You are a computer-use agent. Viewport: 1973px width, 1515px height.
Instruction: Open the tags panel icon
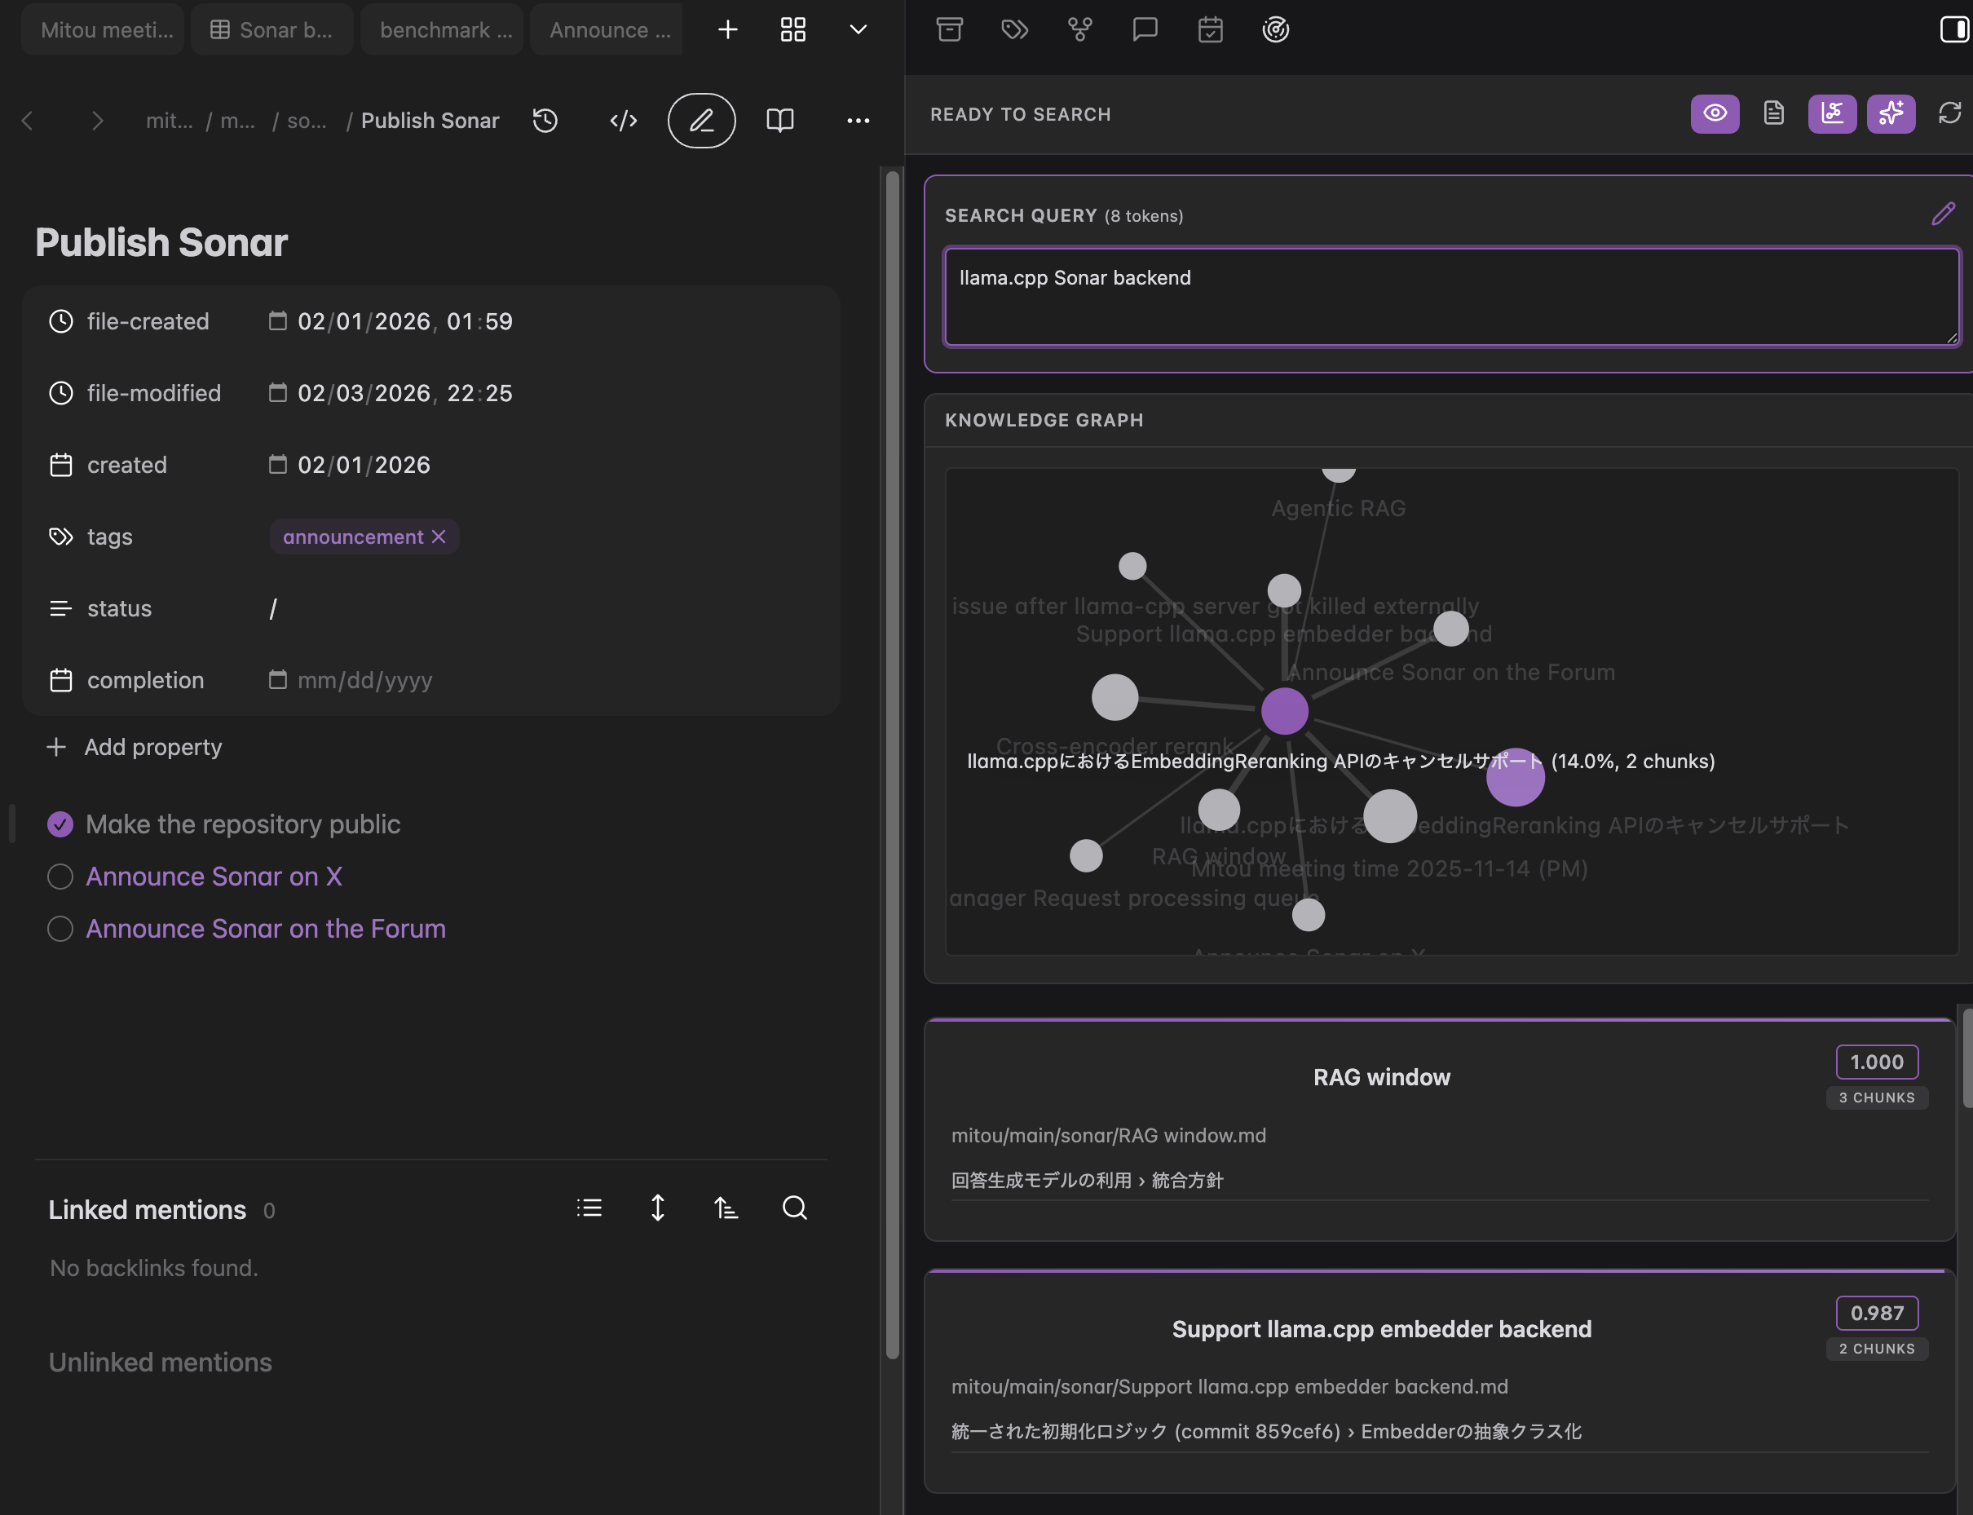pyautogui.click(x=1014, y=29)
